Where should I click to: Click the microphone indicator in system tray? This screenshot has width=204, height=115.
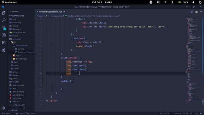point(151,2)
